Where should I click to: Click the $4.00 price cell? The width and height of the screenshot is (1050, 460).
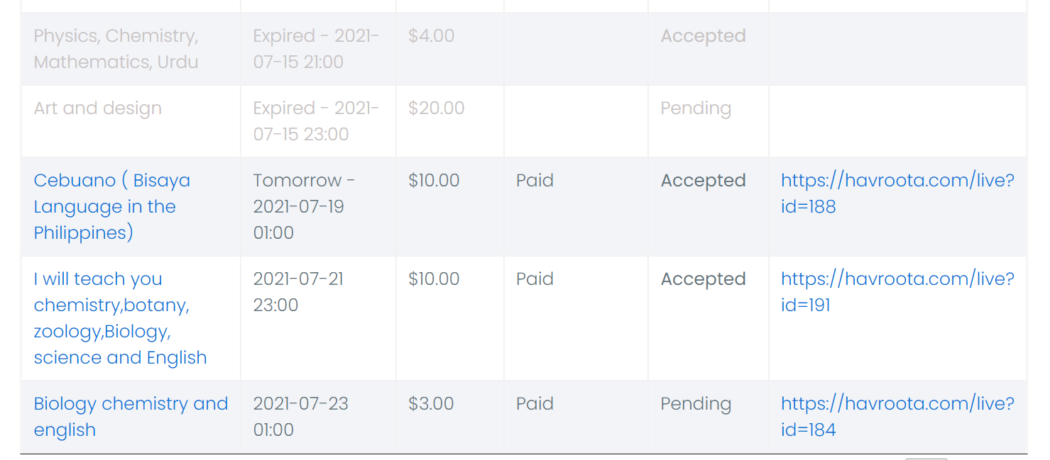pos(431,36)
